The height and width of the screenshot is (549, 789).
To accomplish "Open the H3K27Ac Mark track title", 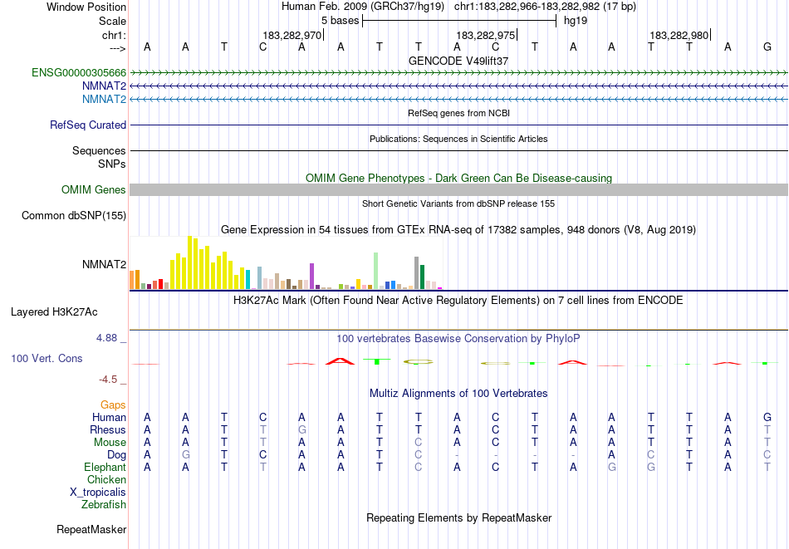I will pos(458,301).
